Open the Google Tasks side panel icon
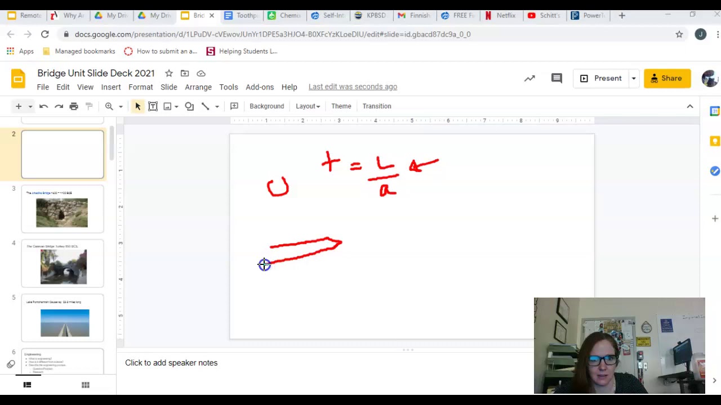Viewport: 721px width, 405px height. (x=715, y=171)
